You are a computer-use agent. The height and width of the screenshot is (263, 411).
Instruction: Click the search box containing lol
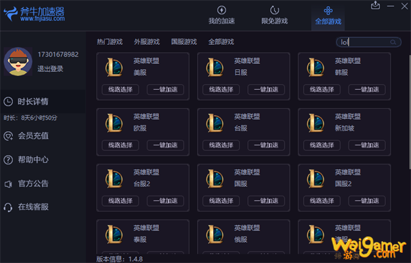(368, 42)
